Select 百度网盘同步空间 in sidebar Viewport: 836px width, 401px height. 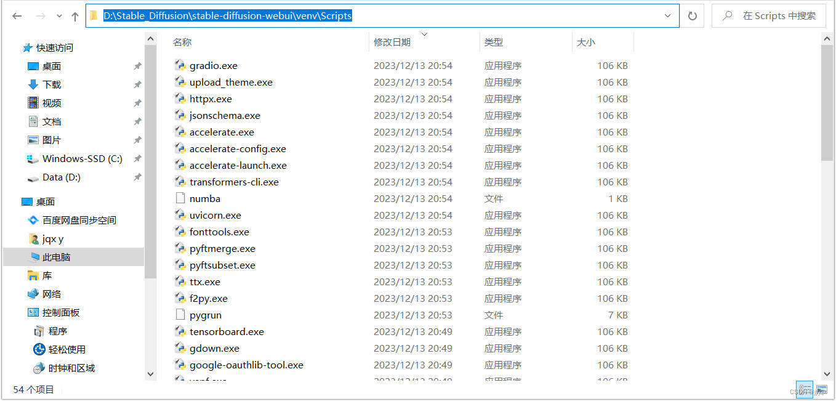(72, 220)
